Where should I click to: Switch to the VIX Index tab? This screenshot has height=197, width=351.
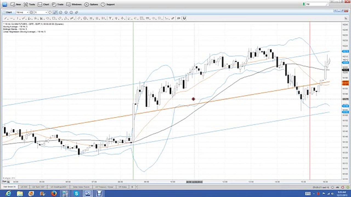point(122,187)
